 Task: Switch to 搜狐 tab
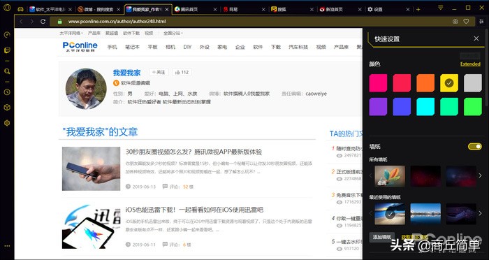coord(293,10)
